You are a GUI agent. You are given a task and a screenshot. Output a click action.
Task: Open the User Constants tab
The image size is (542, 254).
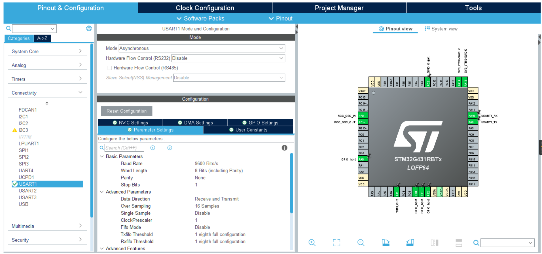click(248, 130)
